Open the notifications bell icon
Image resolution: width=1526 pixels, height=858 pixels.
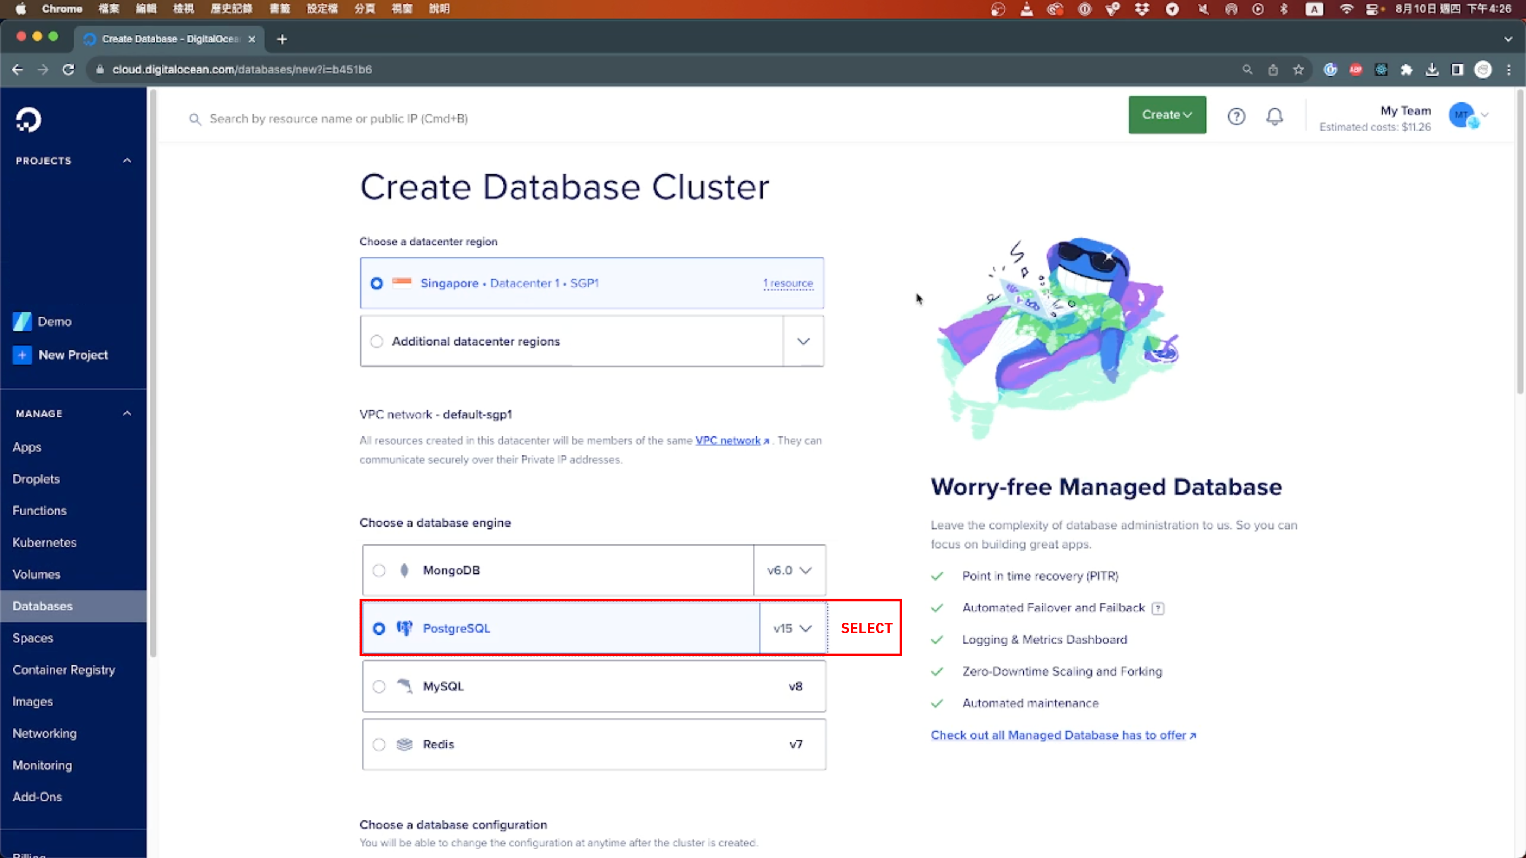coord(1275,117)
